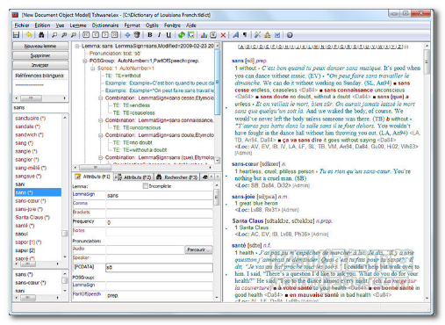The width and height of the screenshot is (445, 325).
Task: Click the yellow Undo arrow icon
Action: tap(29, 35)
